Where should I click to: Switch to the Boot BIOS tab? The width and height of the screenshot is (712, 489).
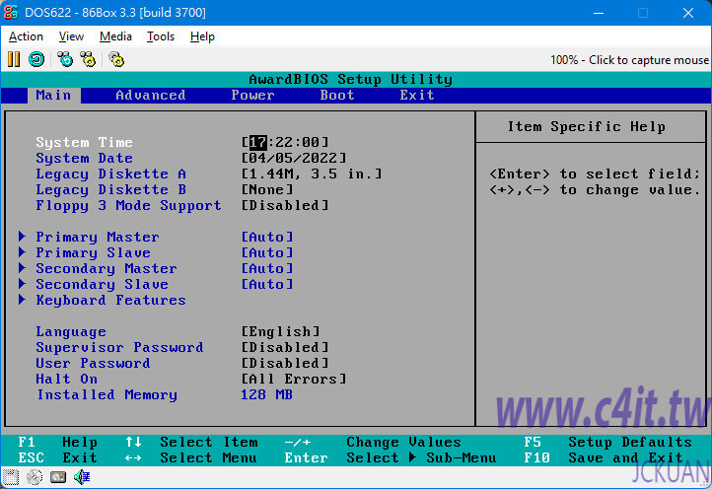(337, 96)
